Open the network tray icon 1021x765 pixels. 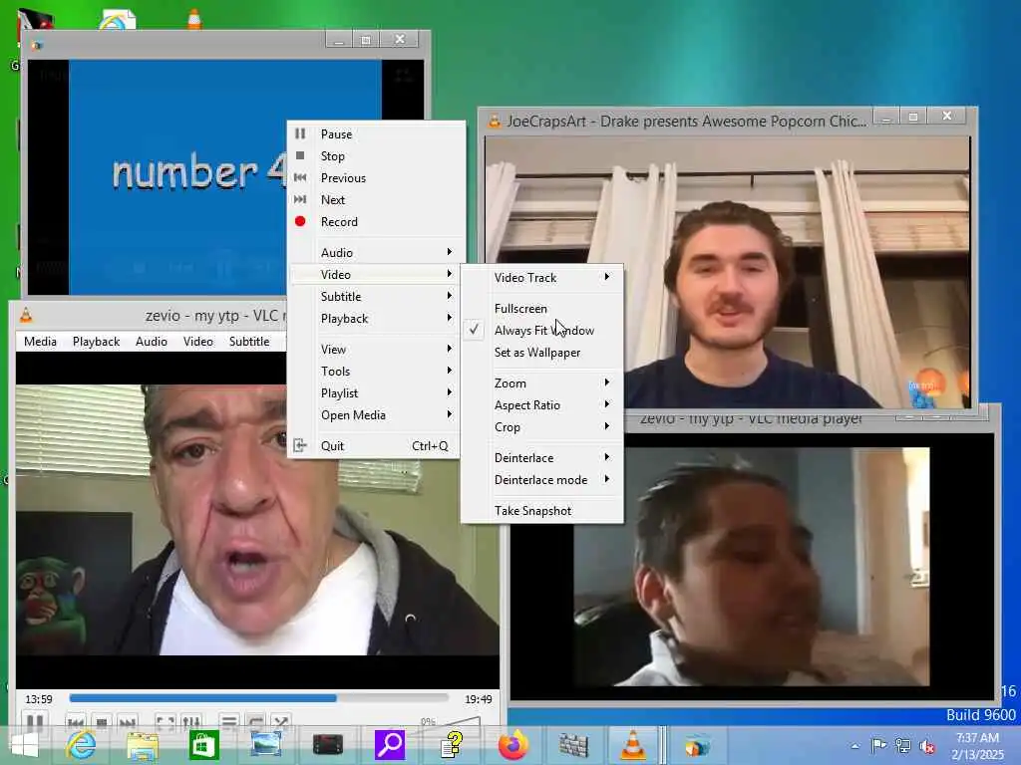[x=903, y=745]
